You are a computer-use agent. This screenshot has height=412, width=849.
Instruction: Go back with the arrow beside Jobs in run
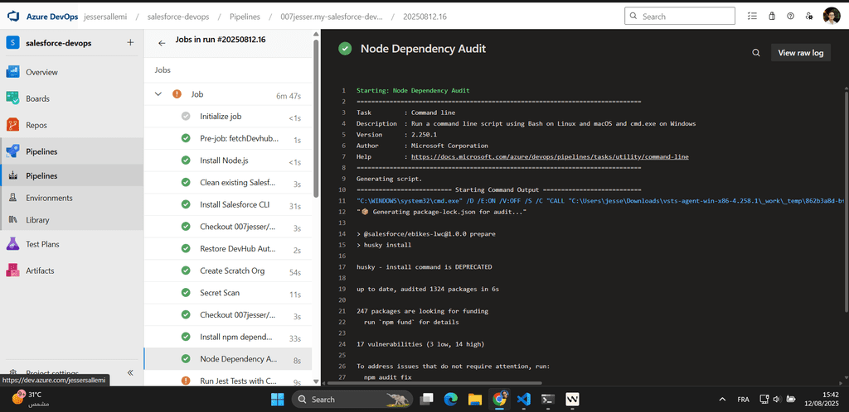click(162, 43)
